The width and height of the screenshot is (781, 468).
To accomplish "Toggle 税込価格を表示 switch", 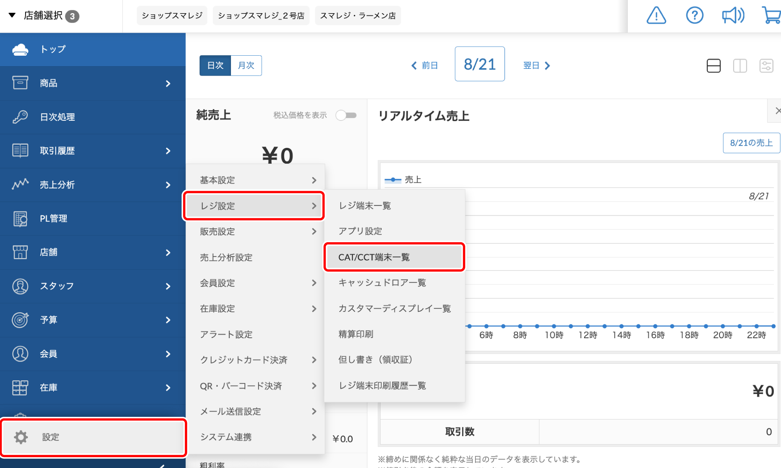I will (x=346, y=115).
